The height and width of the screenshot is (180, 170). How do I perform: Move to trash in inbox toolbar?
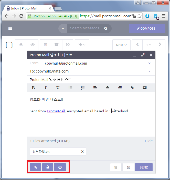[46, 44]
